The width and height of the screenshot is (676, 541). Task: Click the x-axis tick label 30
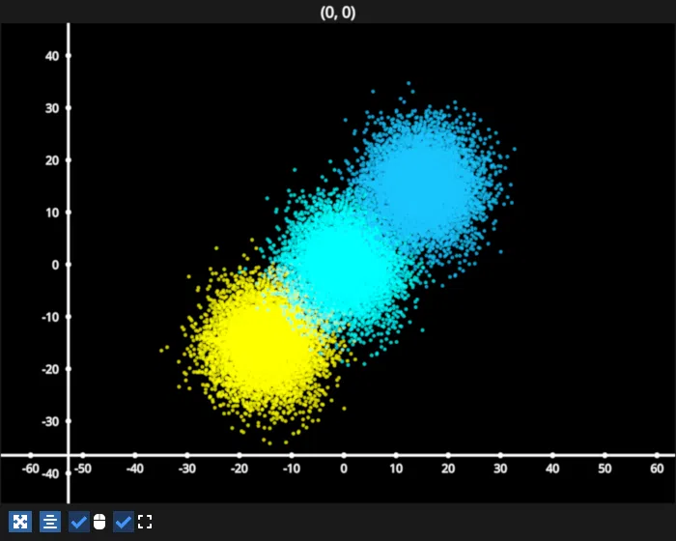pyautogui.click(x=500, y=469)
